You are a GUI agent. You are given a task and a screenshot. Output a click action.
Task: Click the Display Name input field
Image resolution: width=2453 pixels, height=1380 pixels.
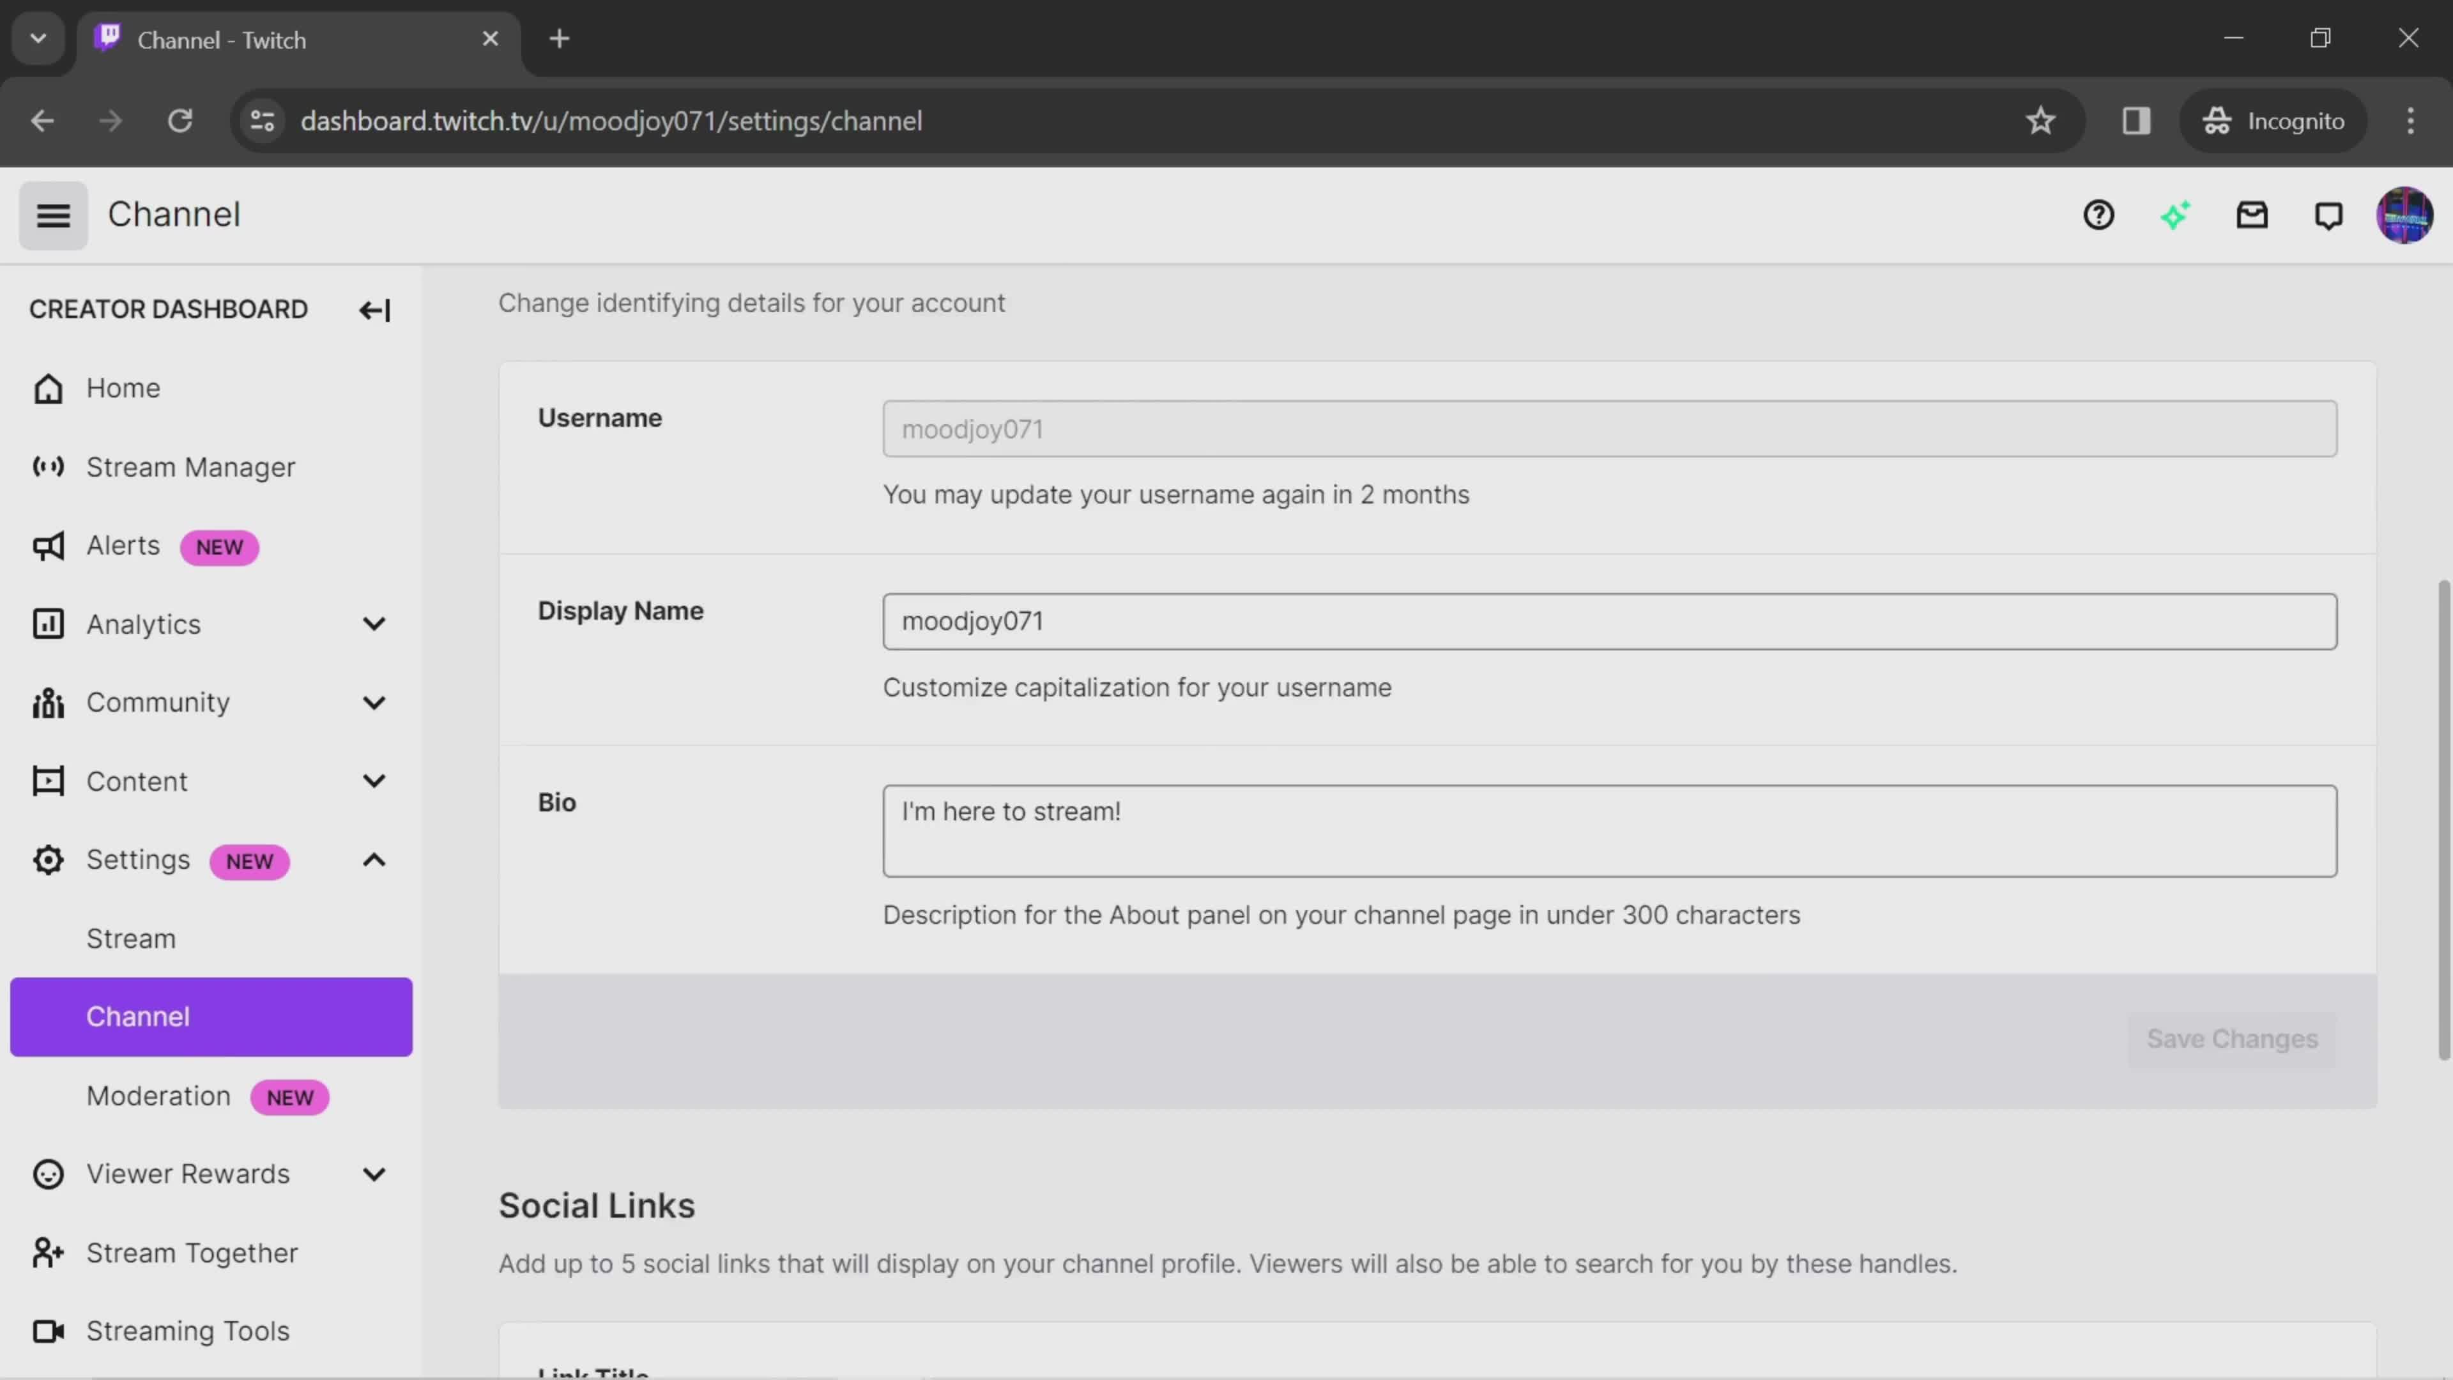(x=1609, y=620)
